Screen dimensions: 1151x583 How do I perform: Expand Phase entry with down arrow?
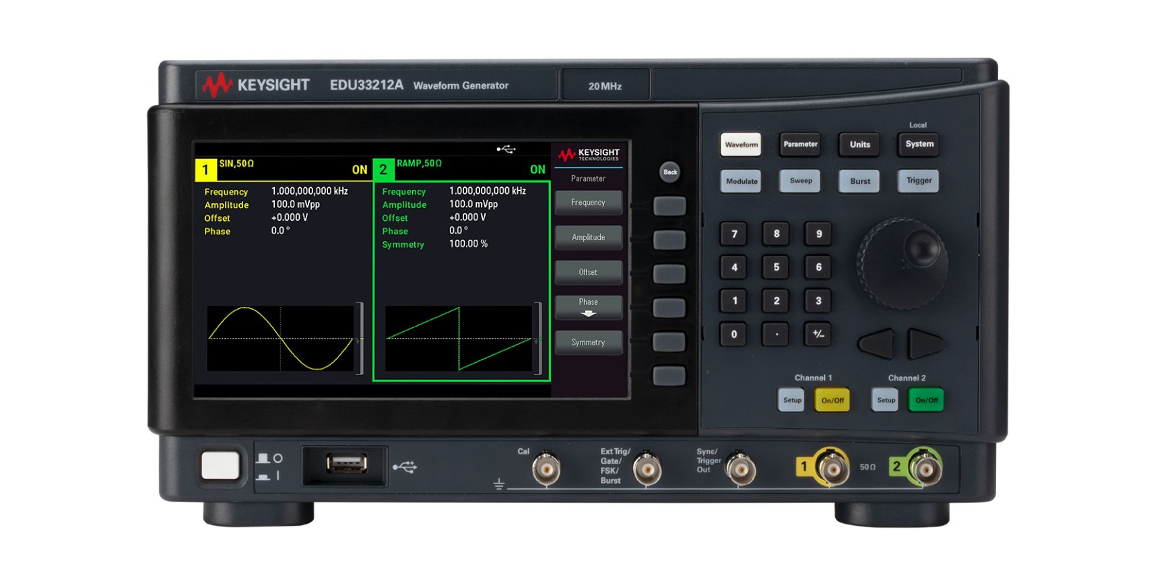click(x=588, y=307)
